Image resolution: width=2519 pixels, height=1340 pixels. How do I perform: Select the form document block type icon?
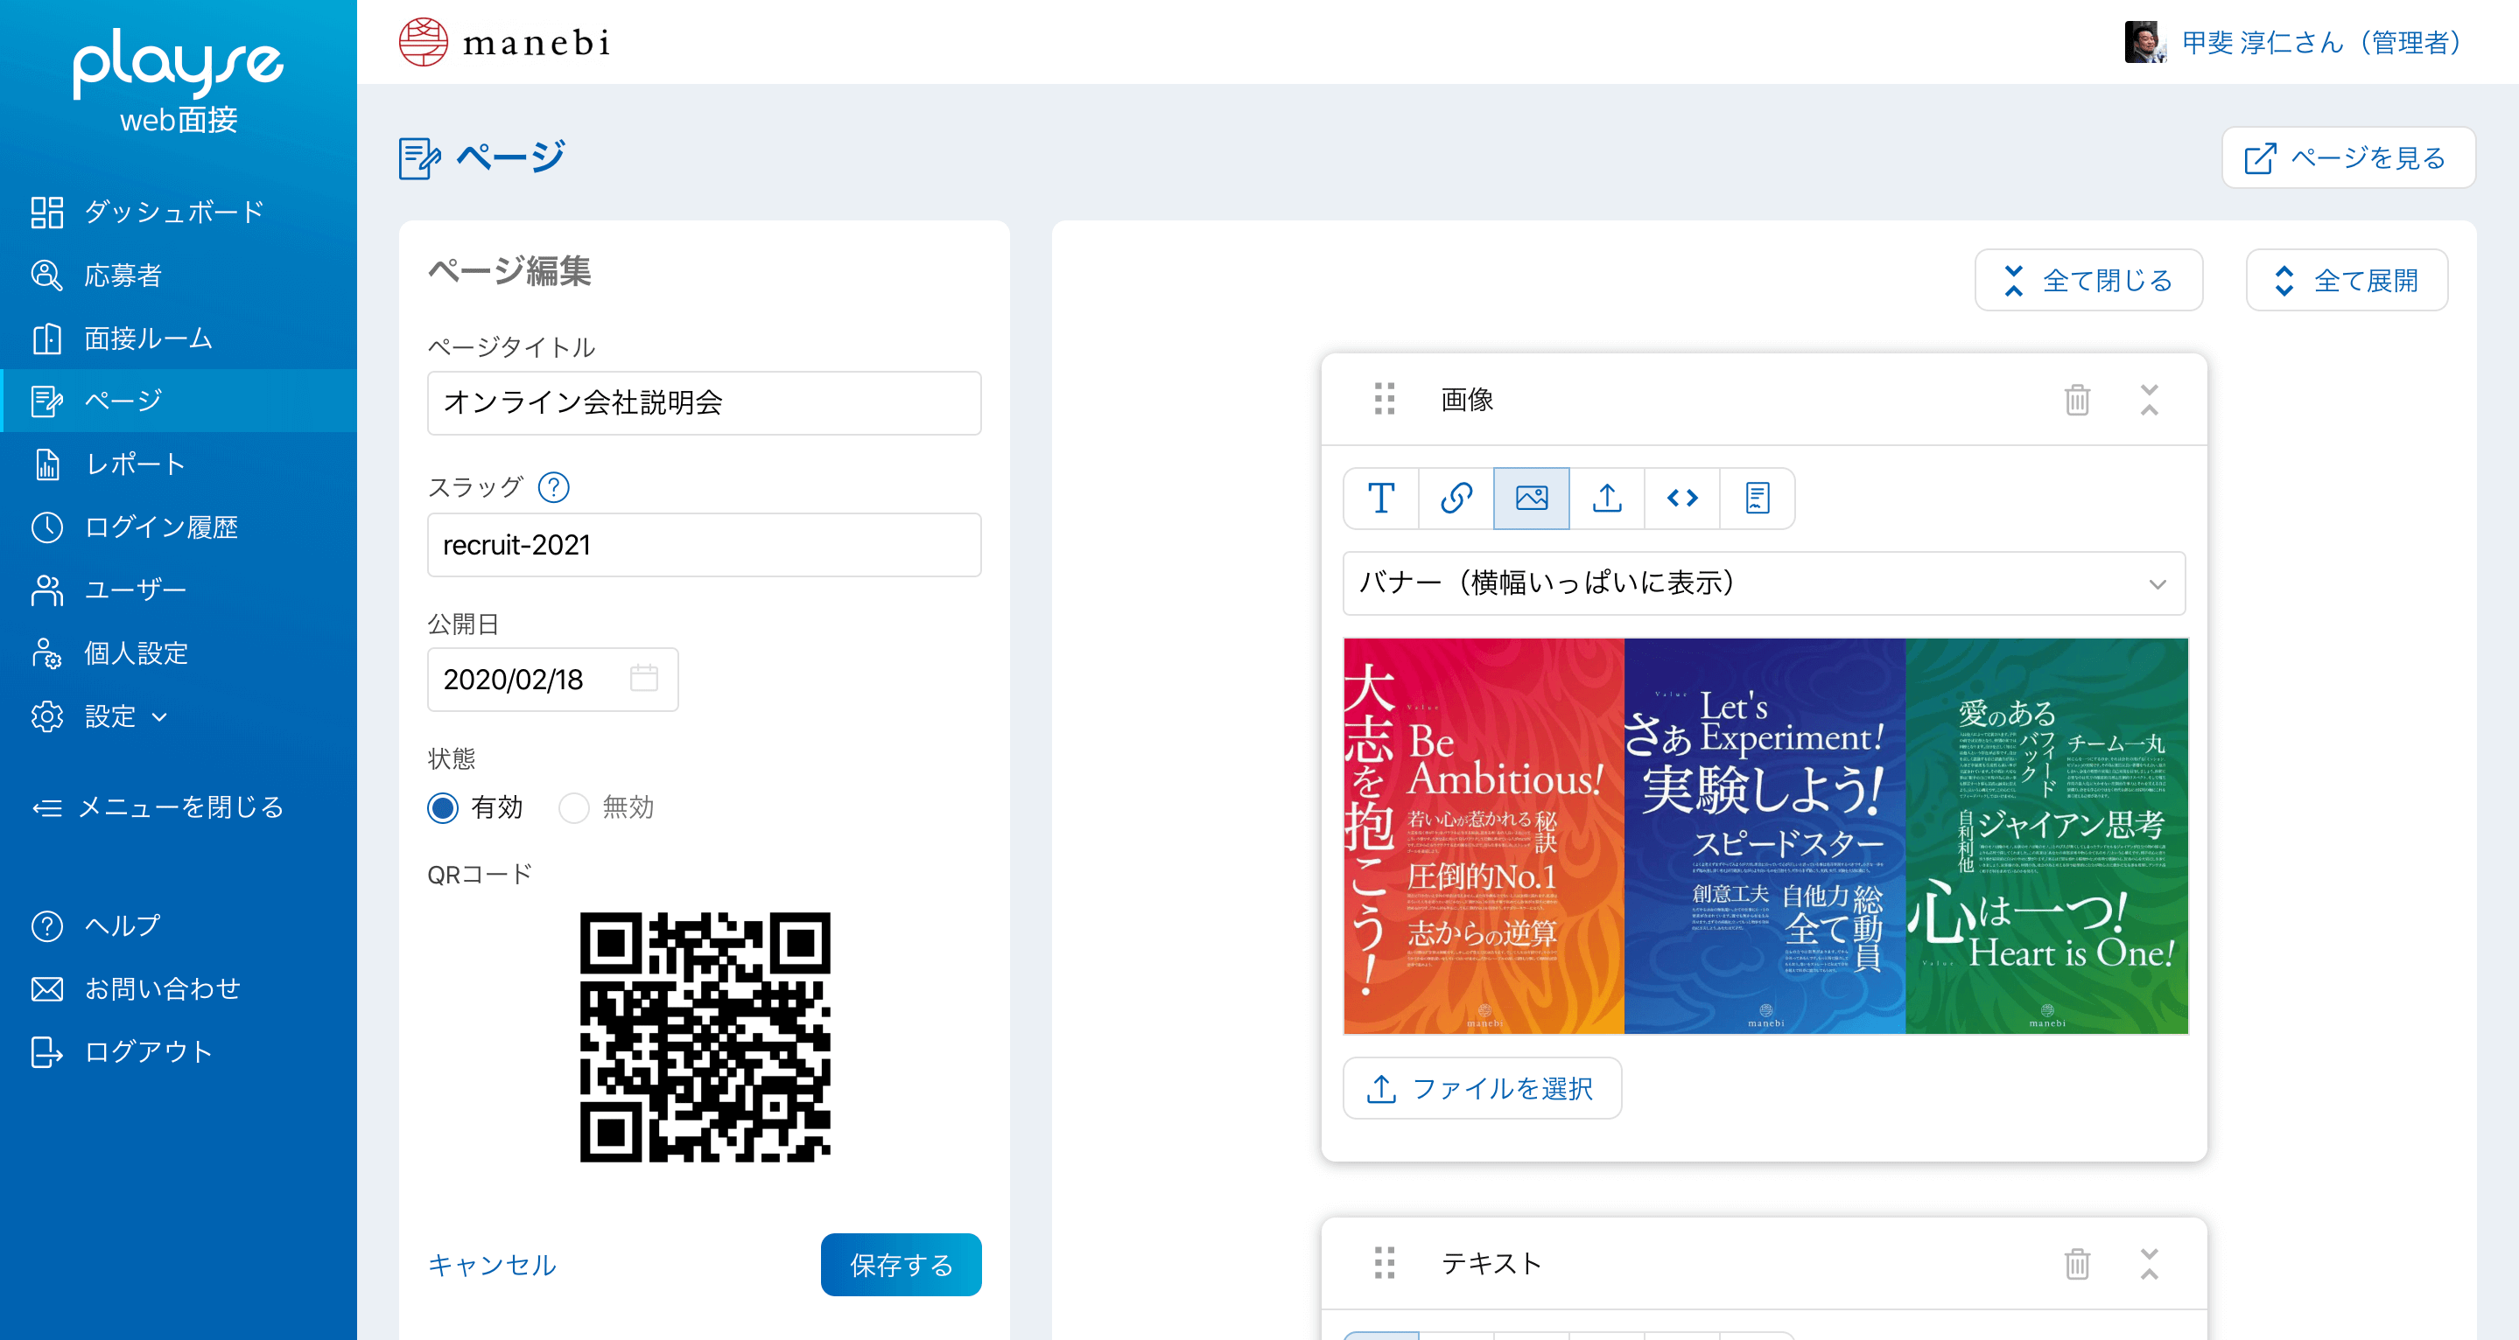[x=1758, y=499]
